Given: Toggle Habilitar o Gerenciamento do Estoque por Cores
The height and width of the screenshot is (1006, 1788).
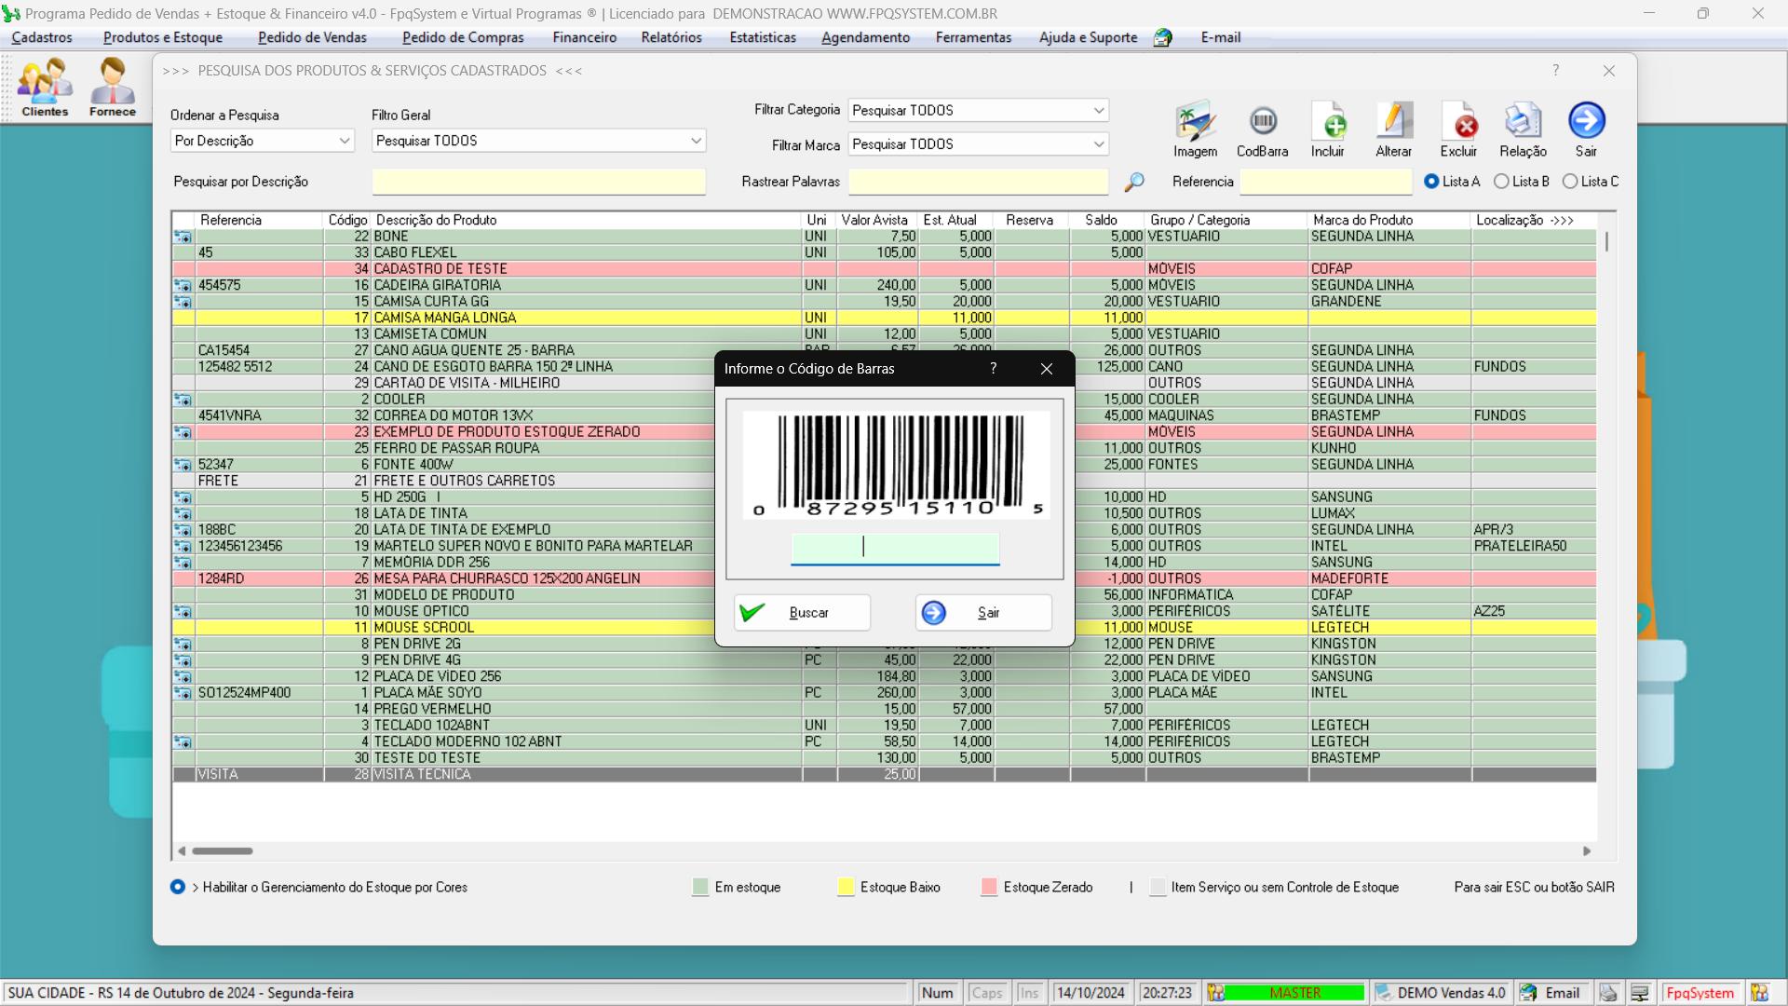Looking at the screenshot, I should pyautogui.click(x=178, y=888).
